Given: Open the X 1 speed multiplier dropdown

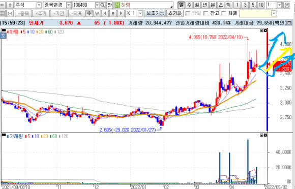Looking at the screenshot, I should [x=140, y=13].
